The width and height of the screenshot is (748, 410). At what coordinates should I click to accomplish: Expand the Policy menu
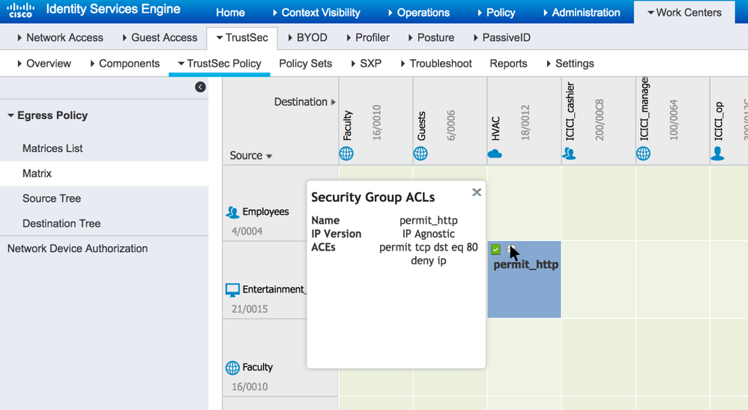(496, 13)
